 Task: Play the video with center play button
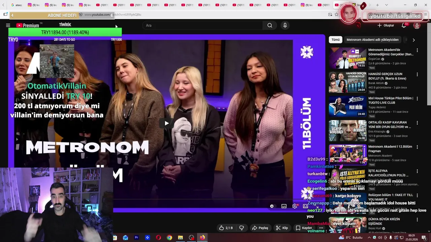[167, 123]
